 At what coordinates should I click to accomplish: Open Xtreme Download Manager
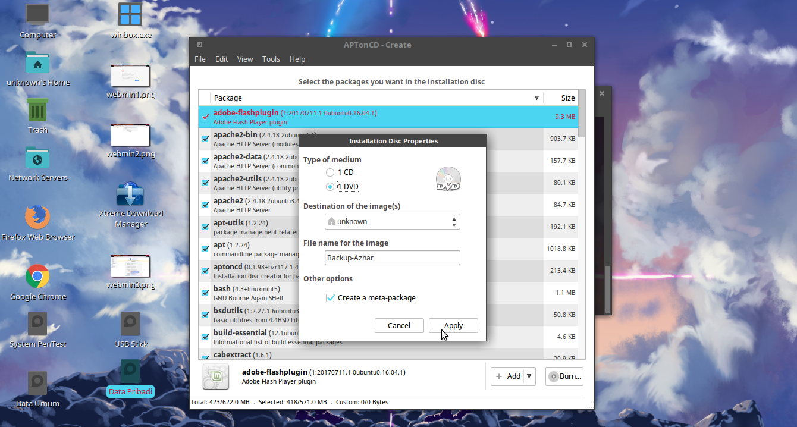tap(130, 194)
